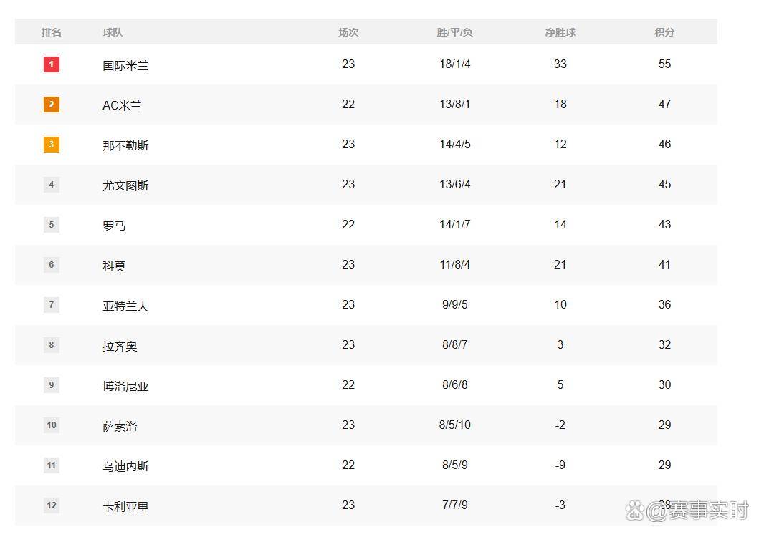
Task: Click the 排名 column header
Action: point(51,32)
